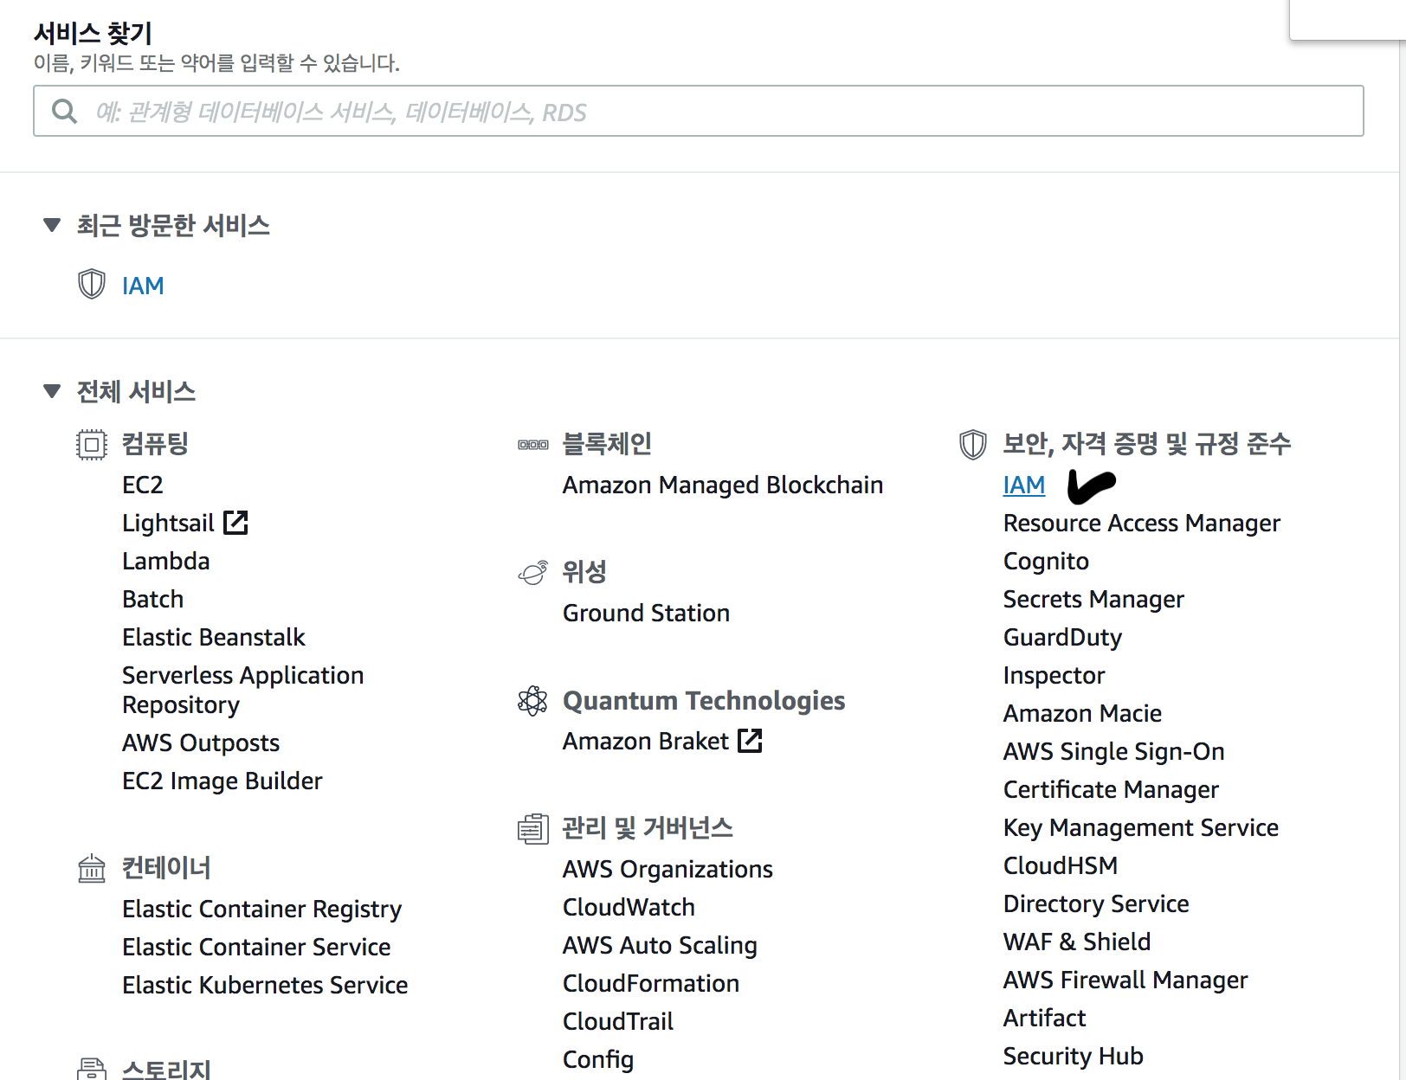
Task: Click the 컨테이너 category heading
Action: (166, 868)
